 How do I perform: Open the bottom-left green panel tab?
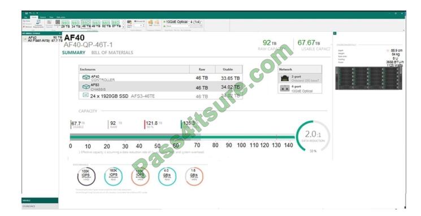pos(40,200)
